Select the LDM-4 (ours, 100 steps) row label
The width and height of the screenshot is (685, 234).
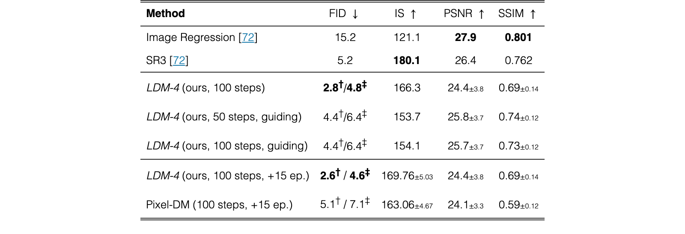coord(205,88)
